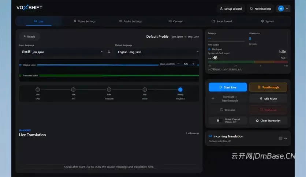The width and height of the screenshot is (306, 177).
Task: Open the input language dropdown
Action: click(62, 52)
